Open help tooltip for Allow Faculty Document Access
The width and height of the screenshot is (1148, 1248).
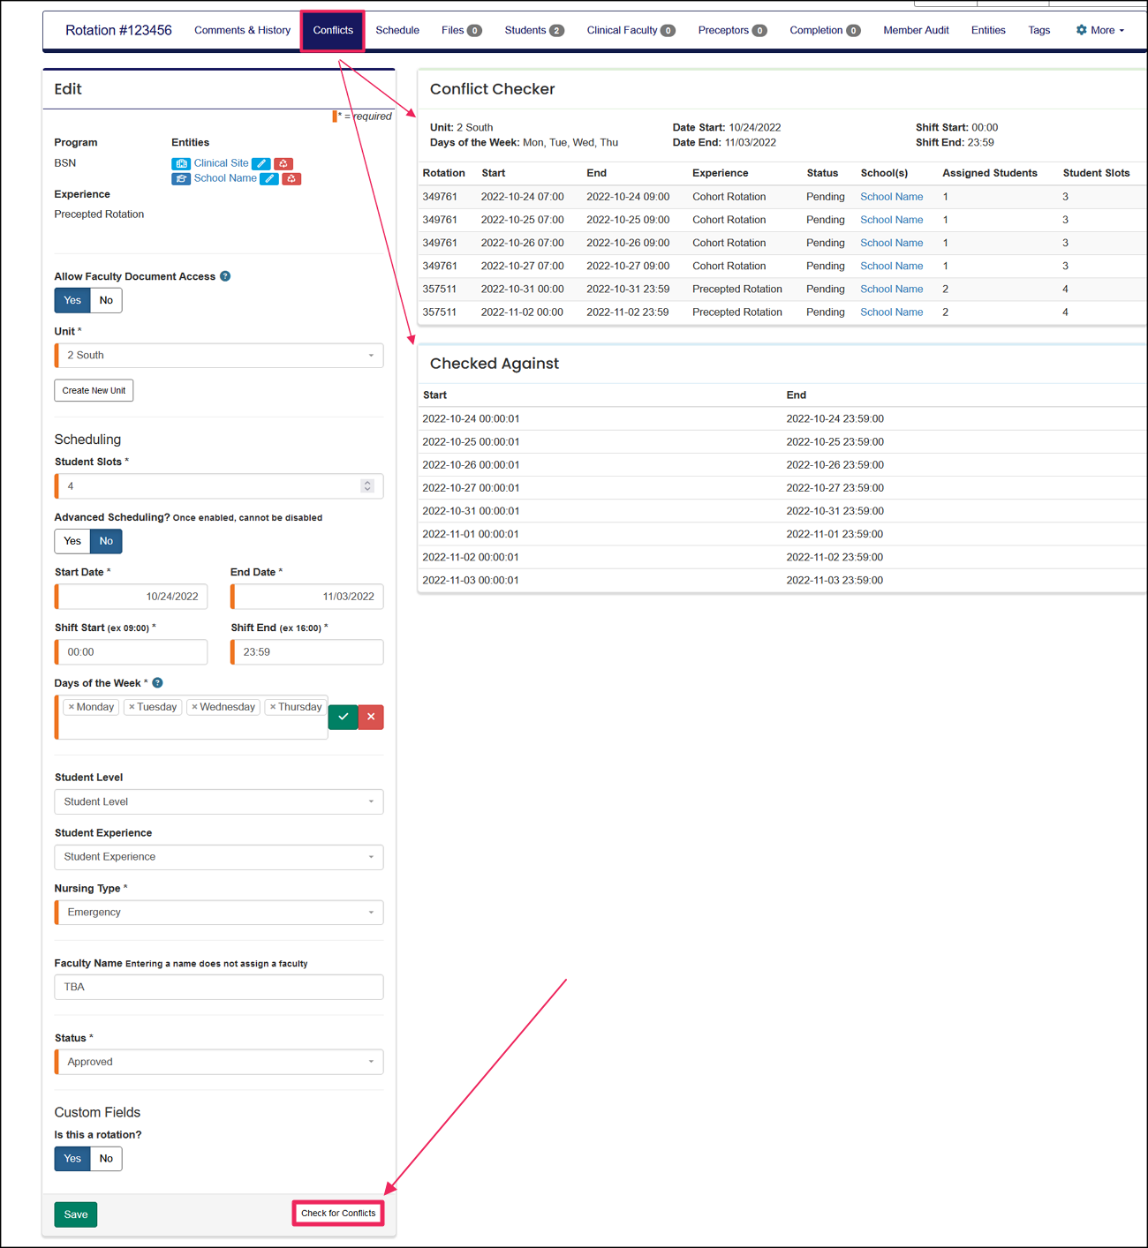point(224,276)
